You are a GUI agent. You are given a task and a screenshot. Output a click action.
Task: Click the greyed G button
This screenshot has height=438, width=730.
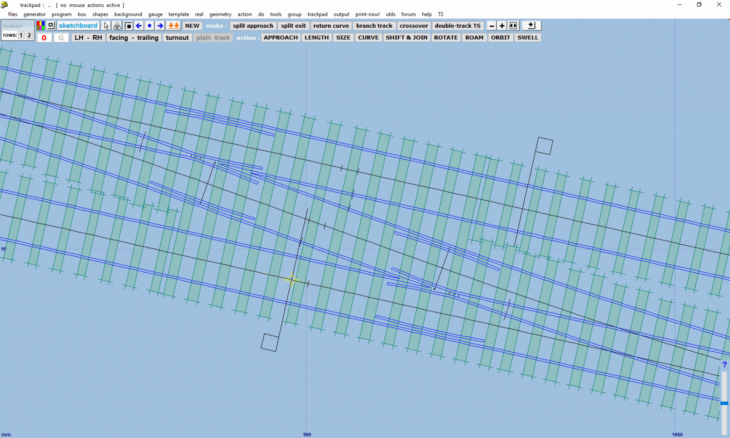(x=61, y=38)
